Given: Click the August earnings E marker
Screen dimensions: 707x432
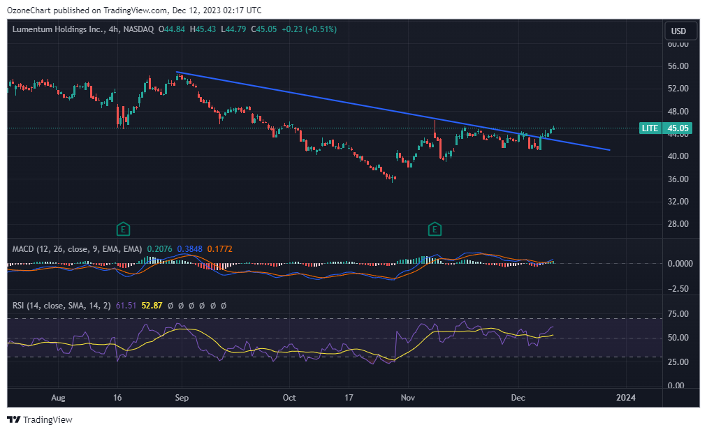Looking at the screenshot, I should pos(123,230).
